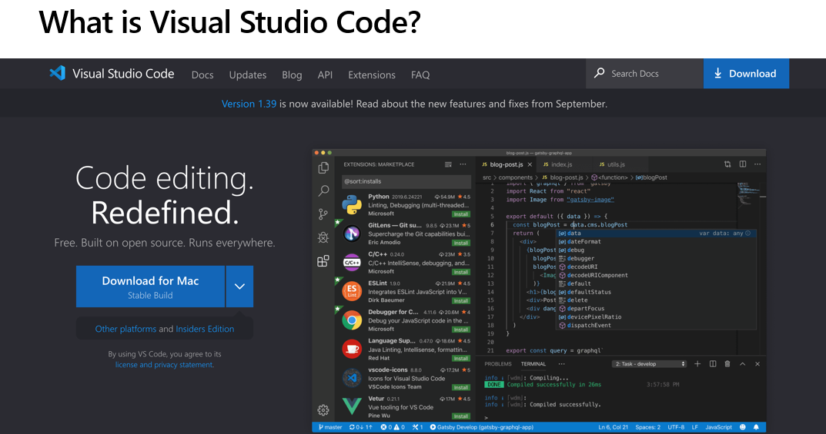Kill the terminal with the trash icon
This screenshot has width=826, height=434.
pyautogui.click(x=727, y=363)
